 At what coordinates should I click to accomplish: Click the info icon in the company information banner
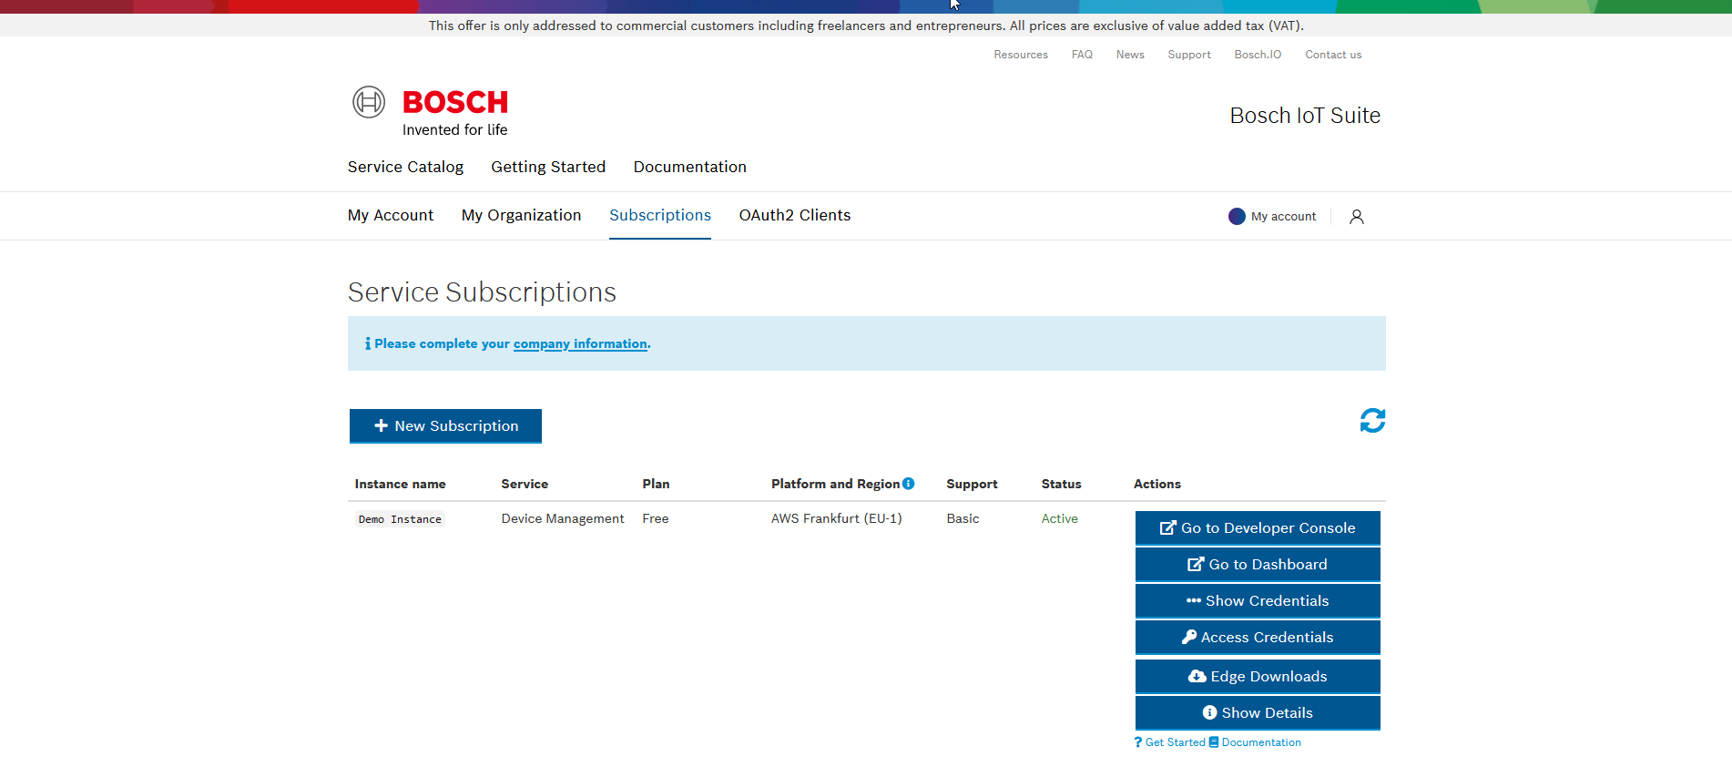pyautogui.click(x=368, y=343)
